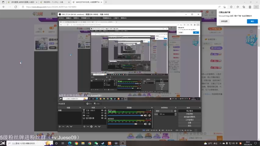The image size is (260, 146).
Task: Lock the cage source
Action: click(x=105, y=116)
